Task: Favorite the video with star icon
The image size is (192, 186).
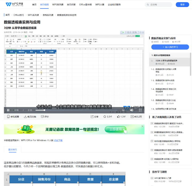Action: (105, 117)
